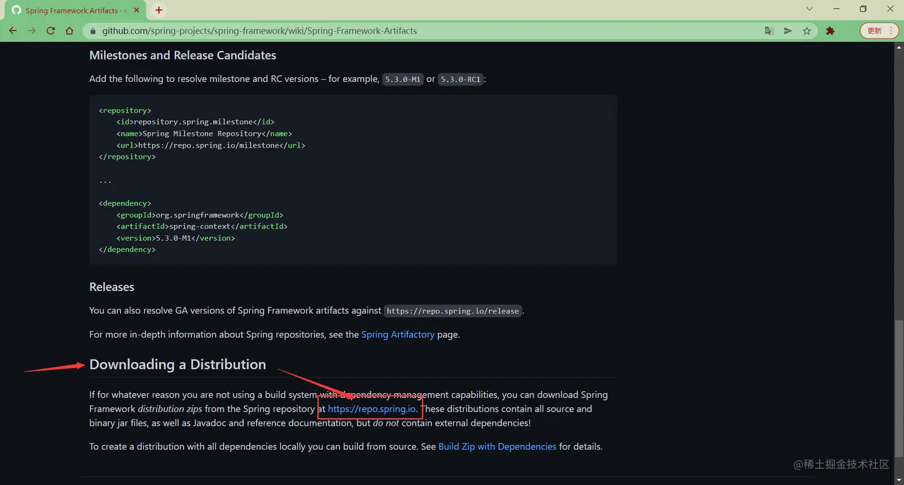
Task: Open the https://repo.spring.io link
Action: [x=371, y=409]
